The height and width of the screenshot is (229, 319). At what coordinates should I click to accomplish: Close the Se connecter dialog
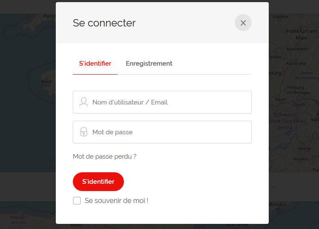coord(243,23)
